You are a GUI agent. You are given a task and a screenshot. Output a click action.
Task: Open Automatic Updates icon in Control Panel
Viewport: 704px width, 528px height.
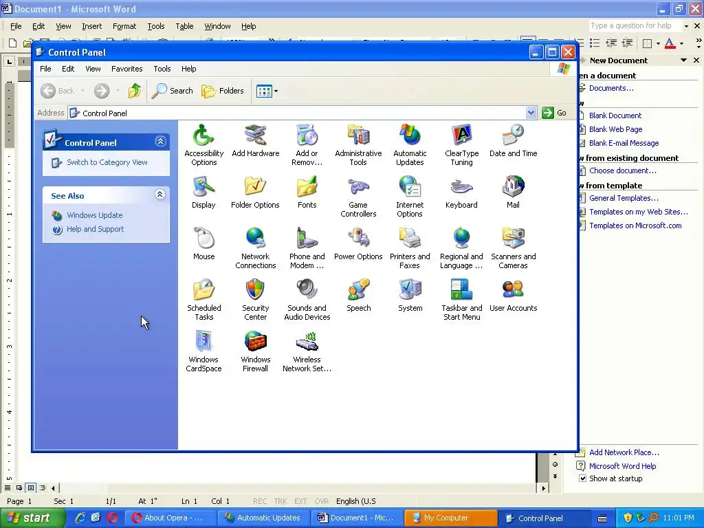click(x=410, y=145)
